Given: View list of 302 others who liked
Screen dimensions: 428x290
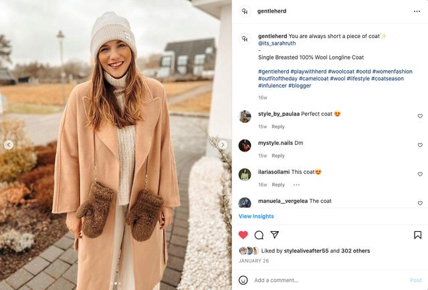Looking at the screenshot, I should coord(354,251).
